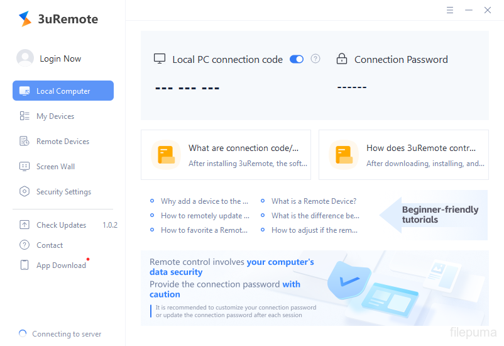Open 'Why add a device' tutorial link

[x=204, y=201]
